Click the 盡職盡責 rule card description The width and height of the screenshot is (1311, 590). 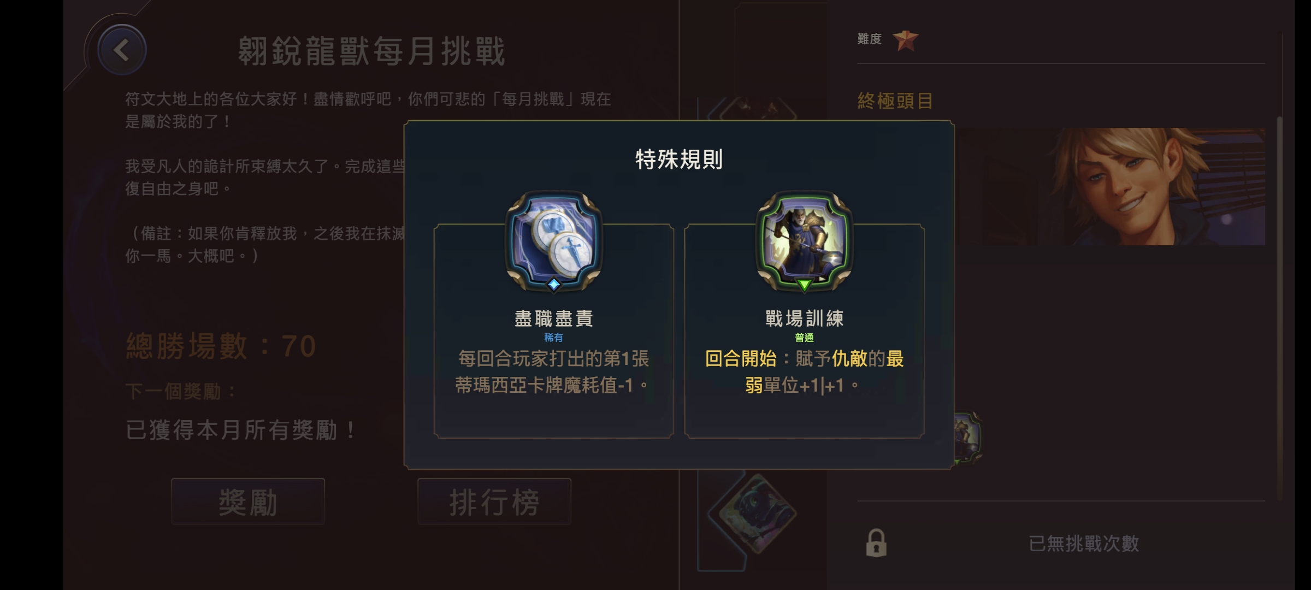point(553,372)
